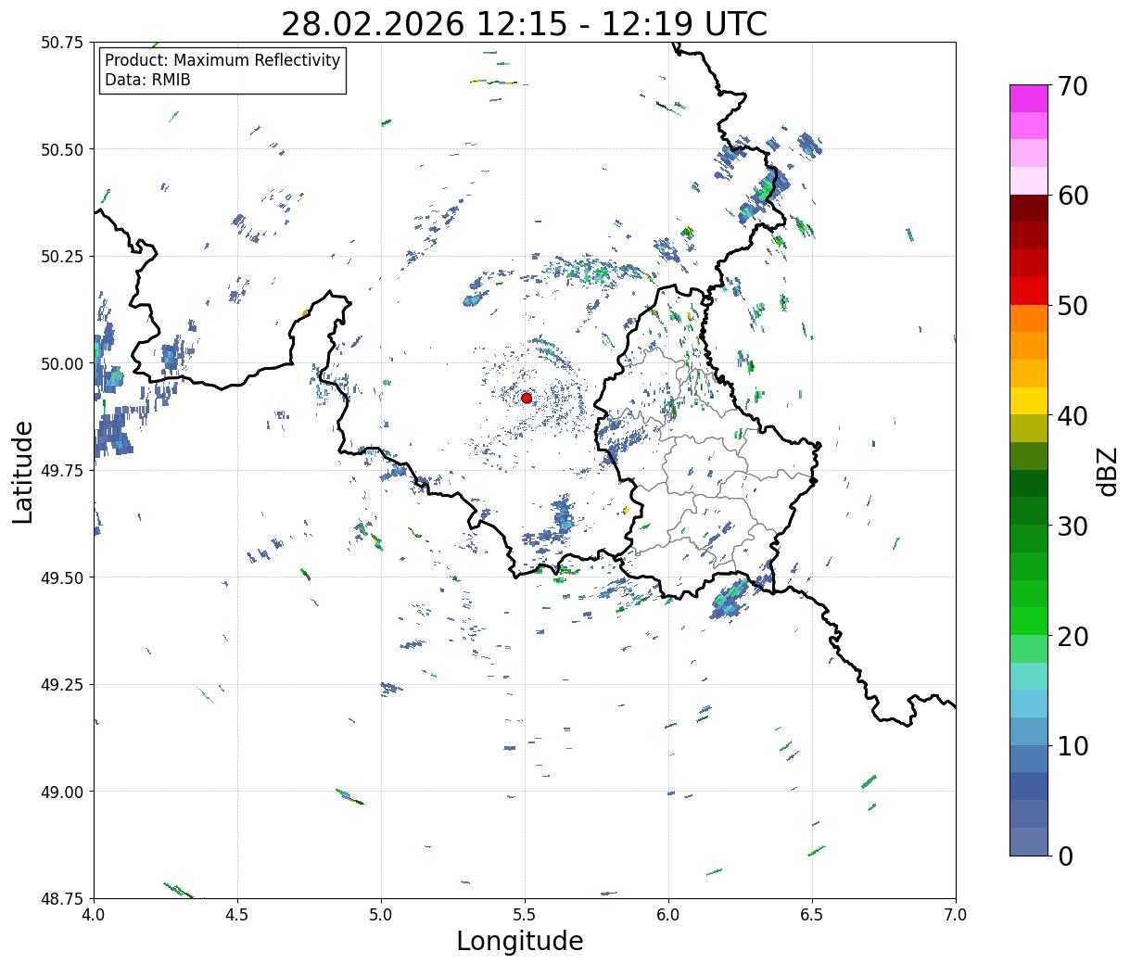
Task: Click the colorbar tick label 0
Action: pos(1065,856)
